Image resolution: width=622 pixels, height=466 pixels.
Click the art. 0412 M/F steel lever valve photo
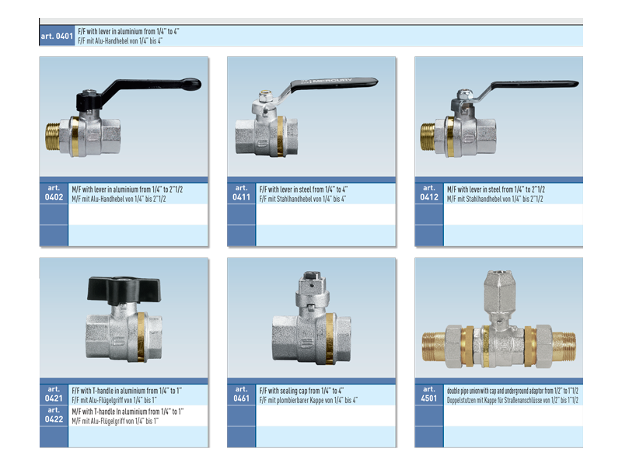coord(498,117)
